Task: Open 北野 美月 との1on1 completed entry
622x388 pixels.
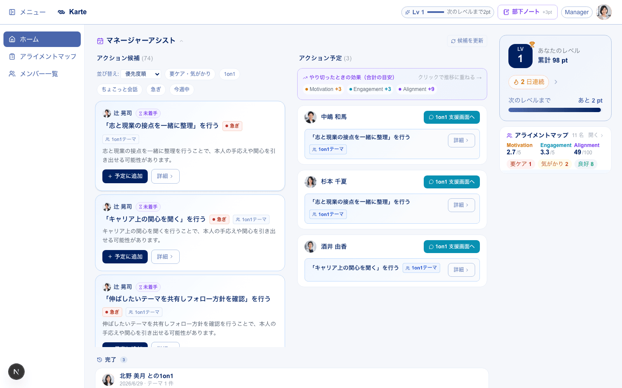Action: coord(292,379)
